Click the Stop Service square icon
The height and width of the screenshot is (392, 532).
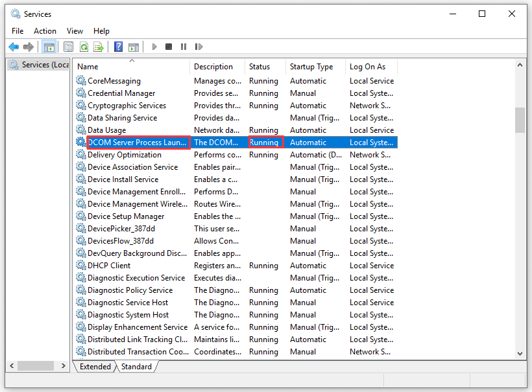pos(169,47)
